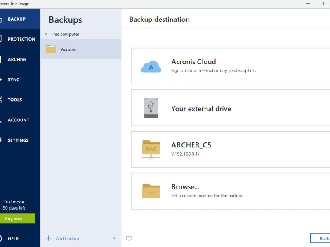
Task: Choose Acronis Cloud as destination
Action: [231, 66]
